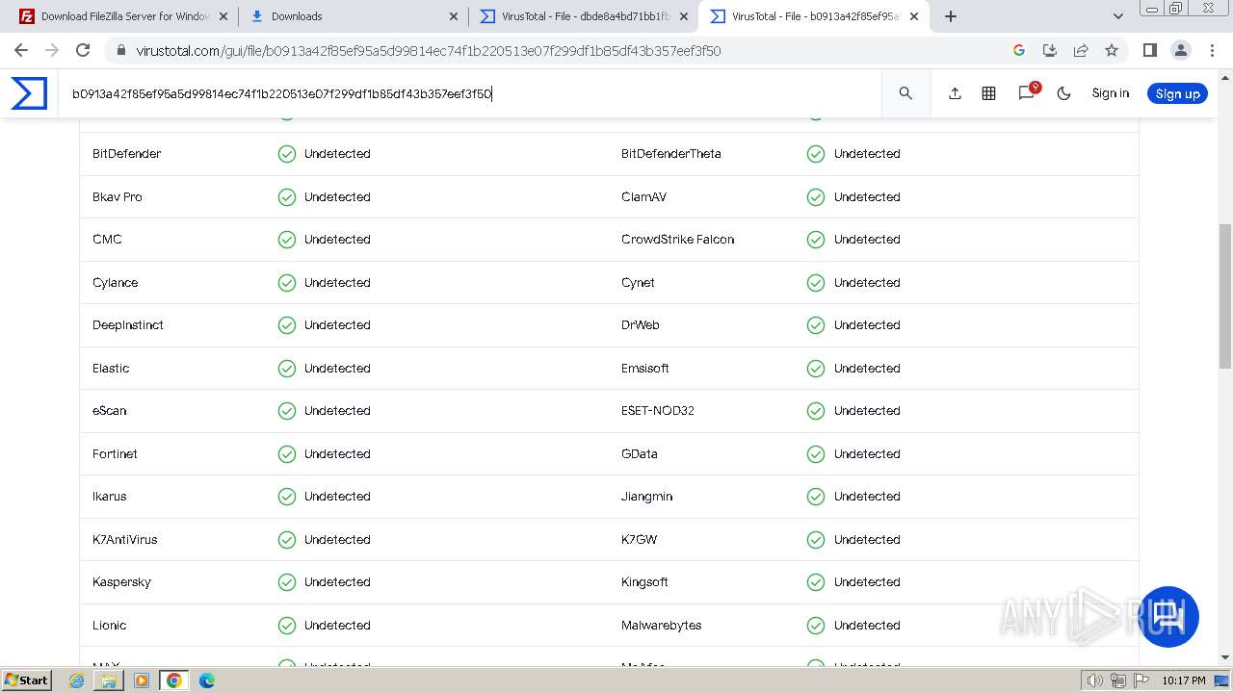The image size is (1233, 693).
Task: Open Internet Explorer from the taskbar
Action: click(77, 680)
